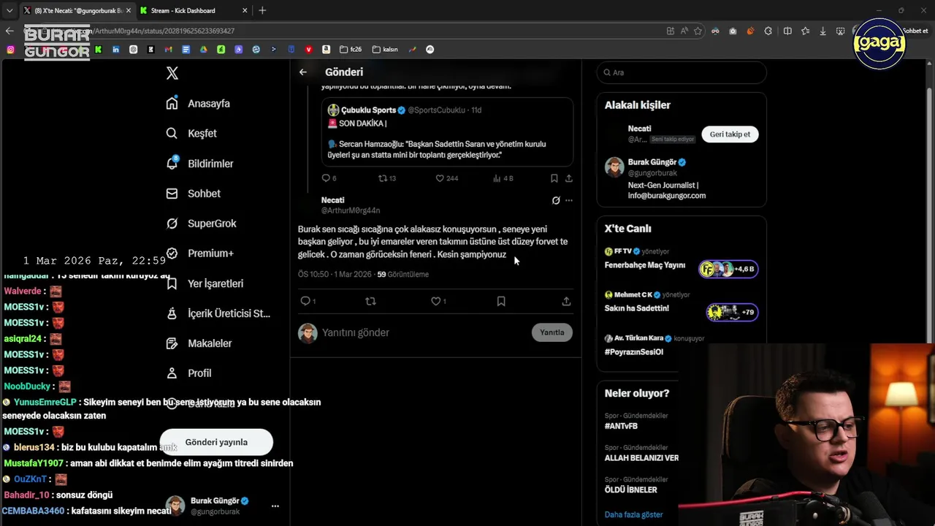The height and width of the screenshot is (526, 935).
Task: Open ÖLDÜ İBNELER trend
Action: coord(631,490)
